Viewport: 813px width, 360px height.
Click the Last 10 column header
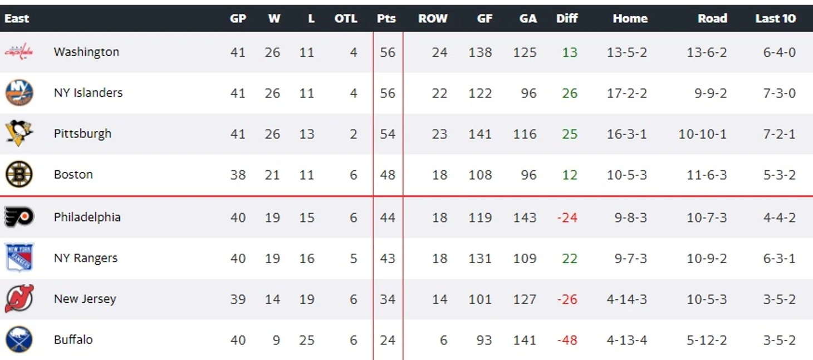click(x=776, y=18)
